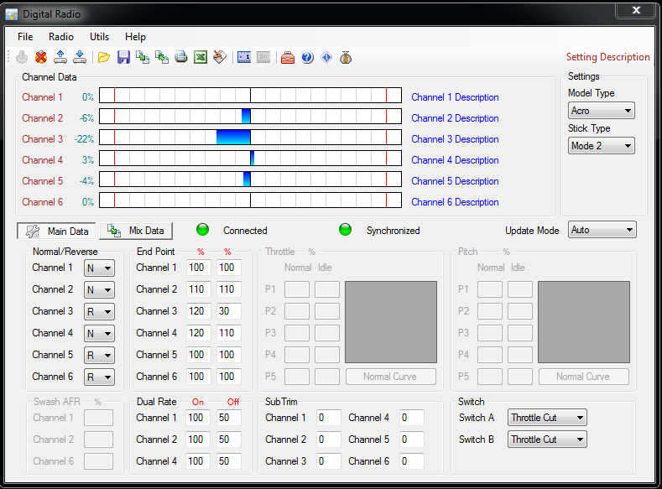The image size is (662, 489).
Task: Click the Channel 4 level bar at 3%
Action: pos(250,159)
